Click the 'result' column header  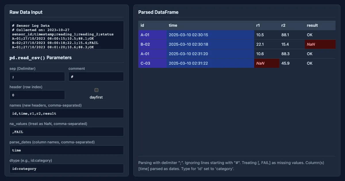(x=320, y=25)
